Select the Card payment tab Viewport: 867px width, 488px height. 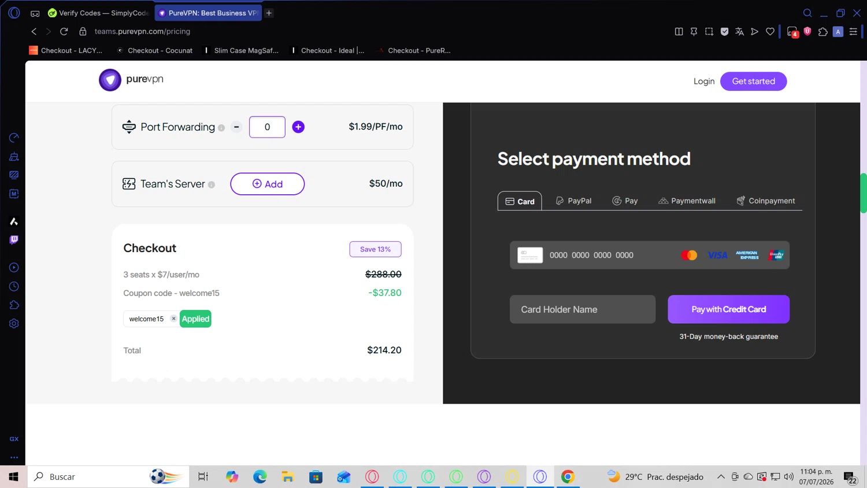pyautogui.click(x=520, y=201)
